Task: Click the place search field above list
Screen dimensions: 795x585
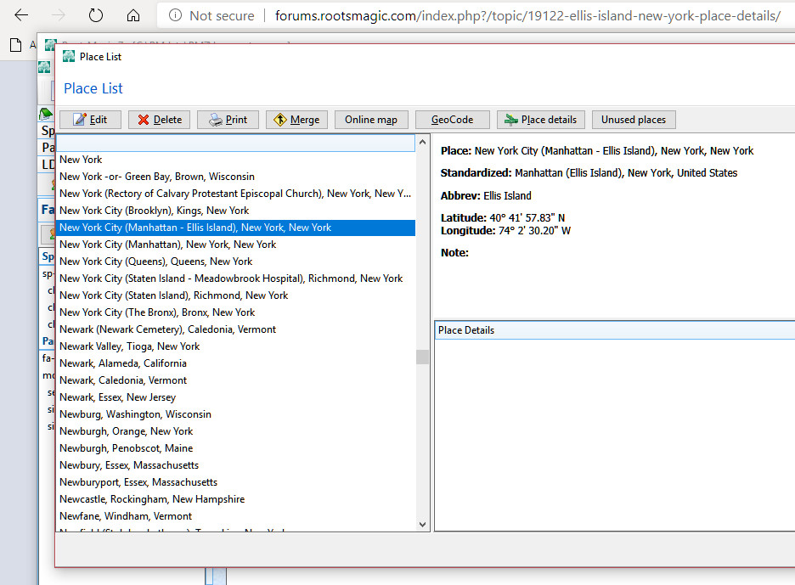Action: 235,143
